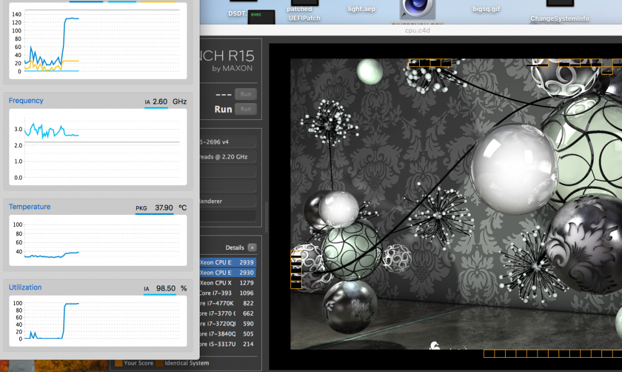Select the patched UEFIPatch desktop item
The height and width of the screenshot is (372, 622).
click(304, 14)
